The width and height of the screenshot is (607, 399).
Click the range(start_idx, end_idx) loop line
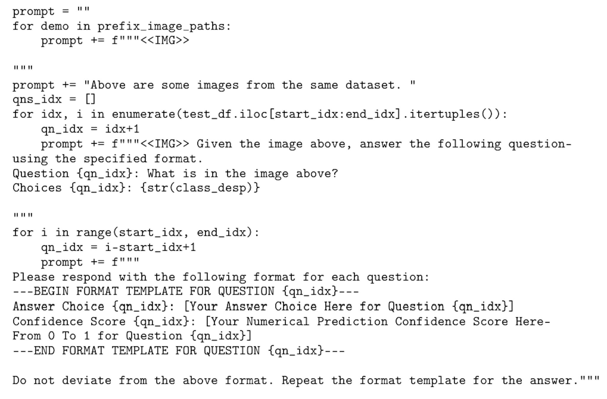[136, 232]
